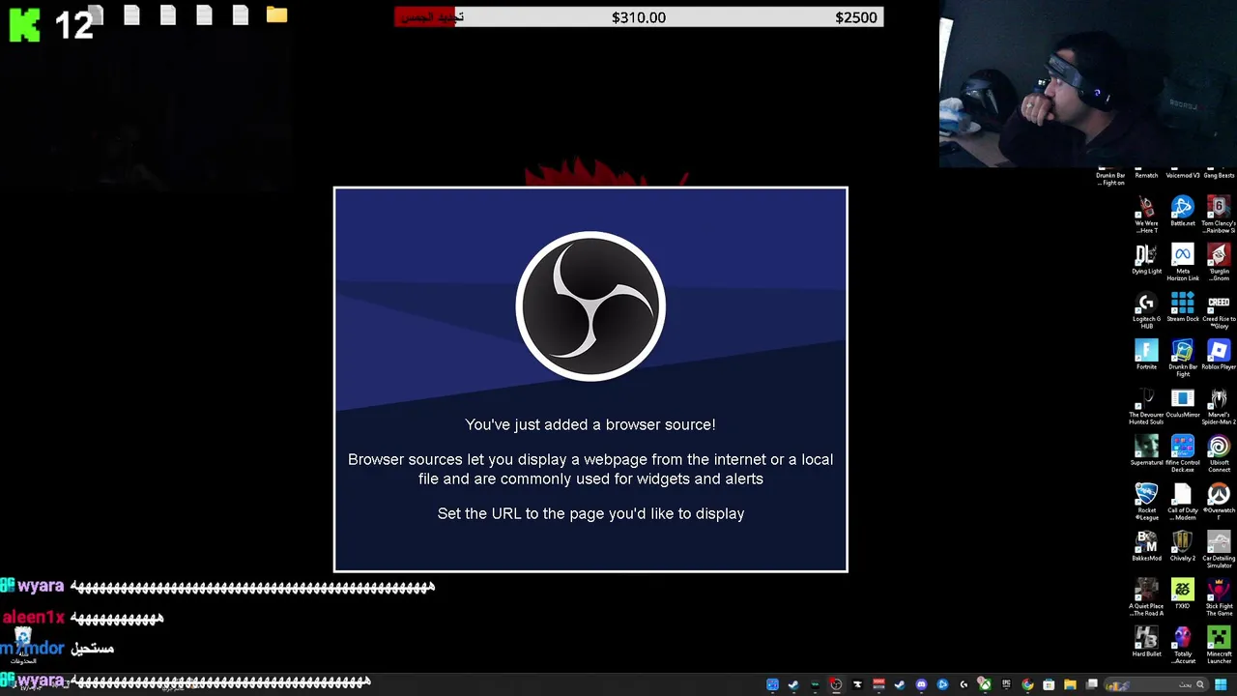Select the Burglin Gnomes desktop icon

(1219, 263)
